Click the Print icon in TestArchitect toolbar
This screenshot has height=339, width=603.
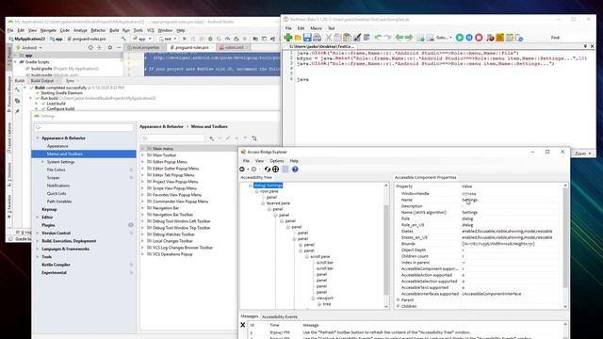click(317, 38)
